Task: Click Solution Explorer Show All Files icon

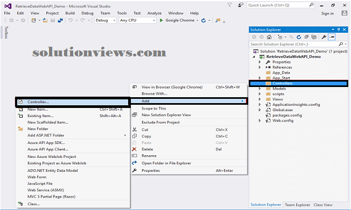Action: 314,37
